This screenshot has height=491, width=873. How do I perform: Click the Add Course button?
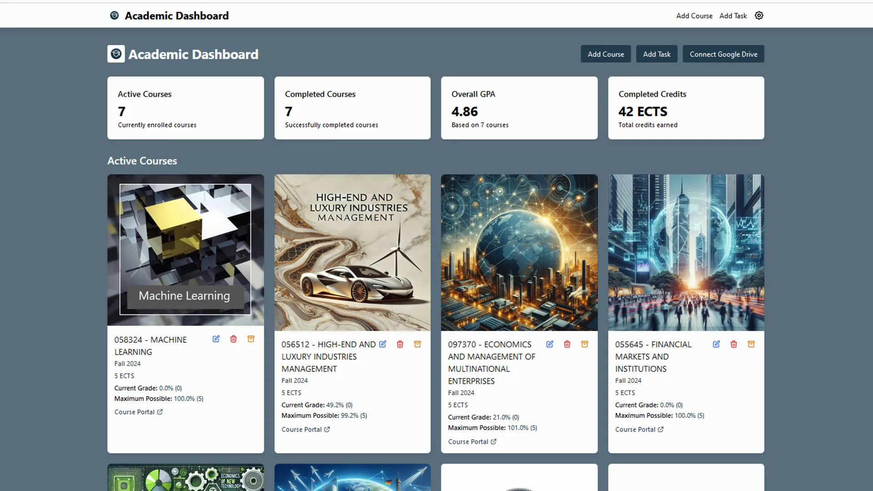[605, 54]
